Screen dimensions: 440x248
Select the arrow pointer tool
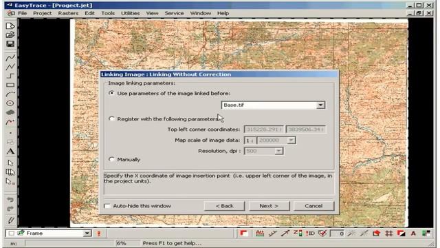(x=10, y=163)
